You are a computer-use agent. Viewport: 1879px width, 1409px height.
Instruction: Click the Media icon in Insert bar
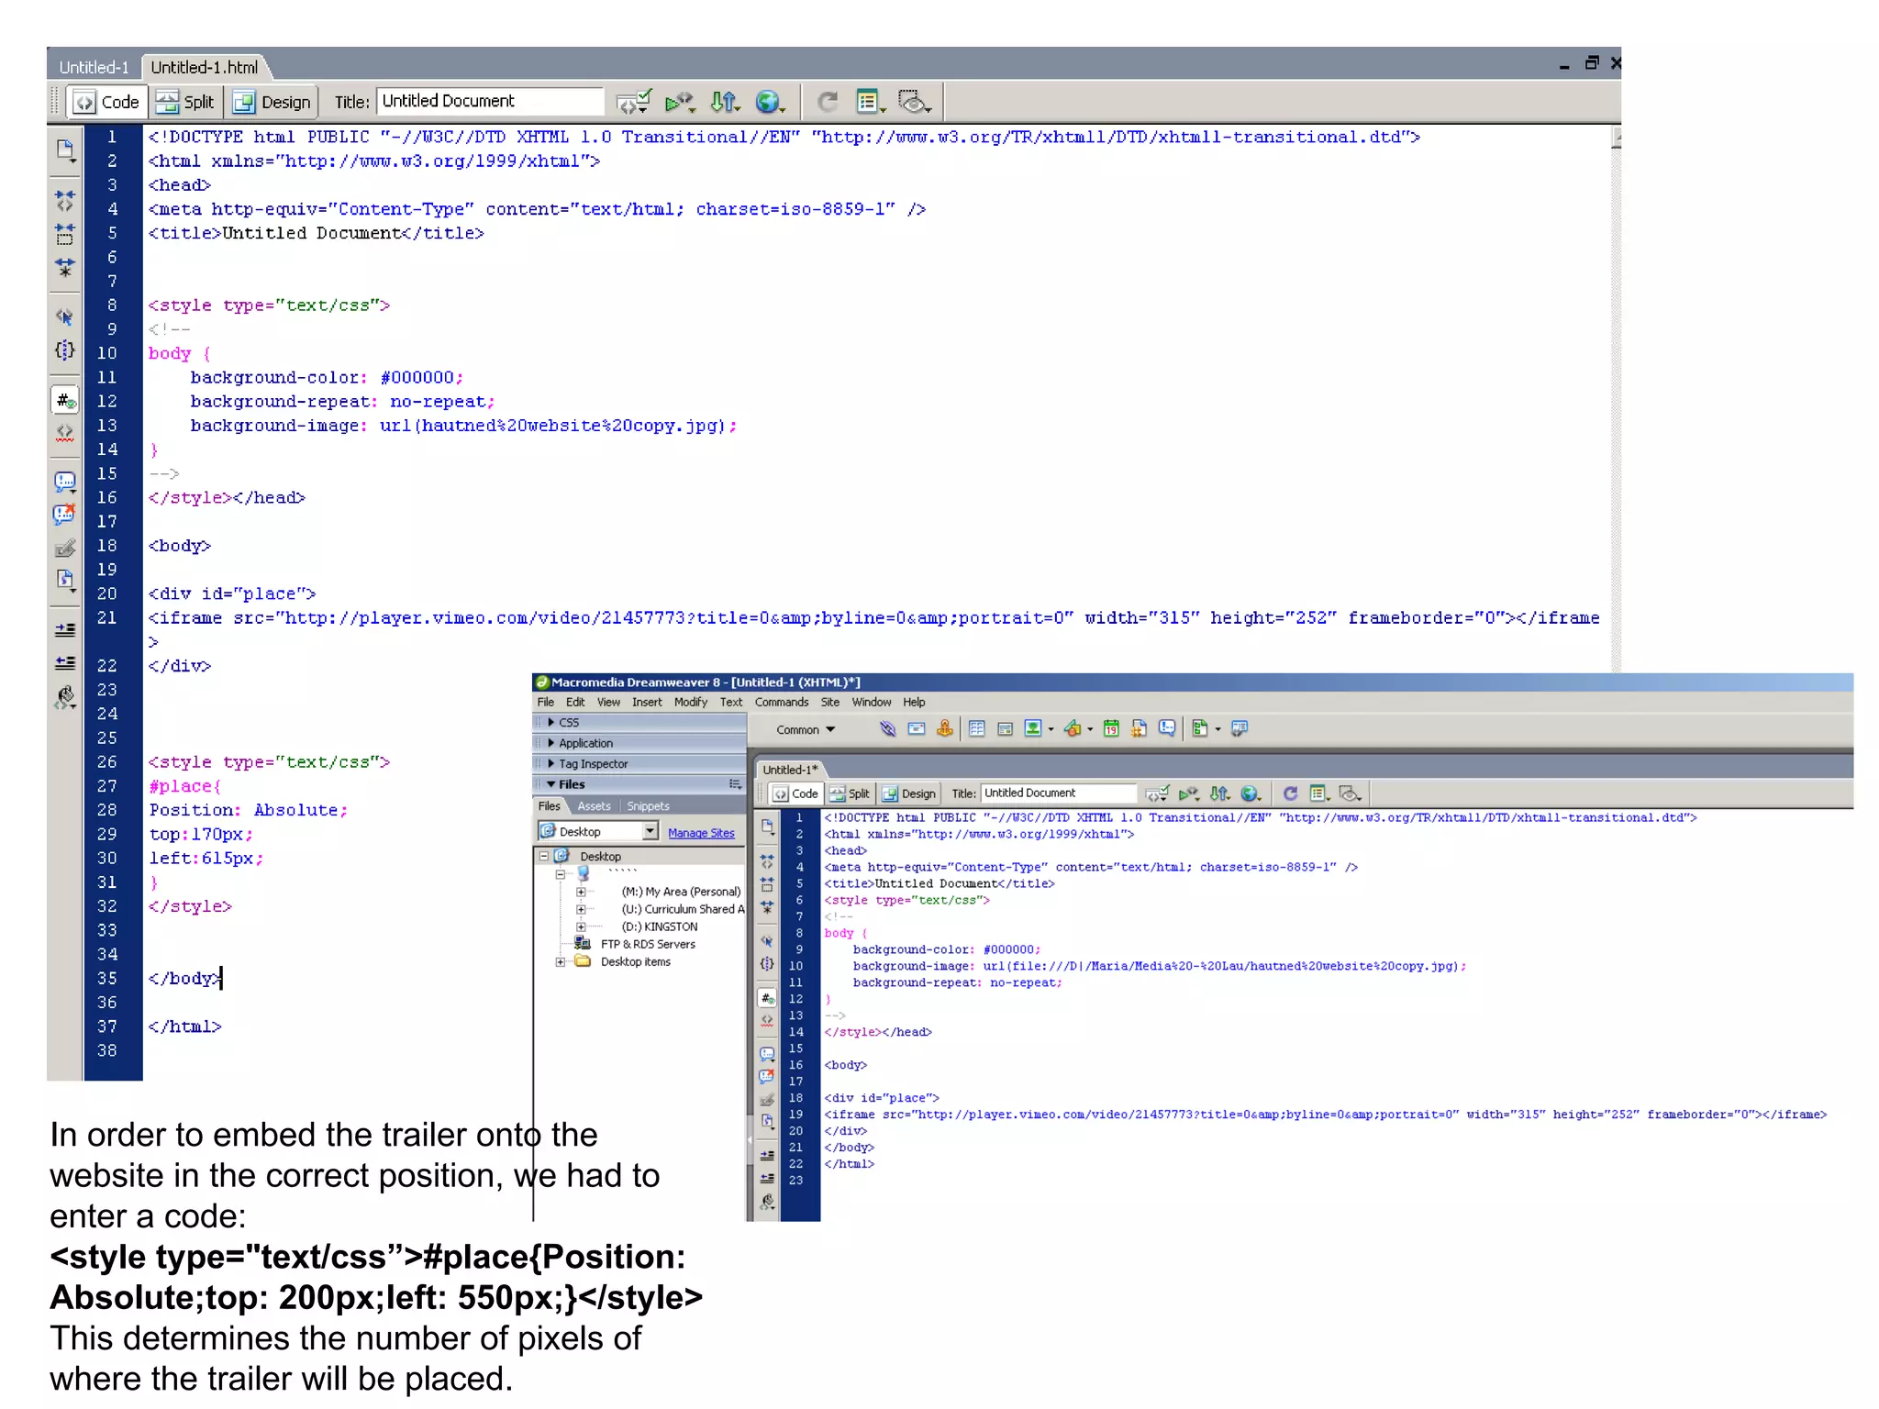[1073, 729]
